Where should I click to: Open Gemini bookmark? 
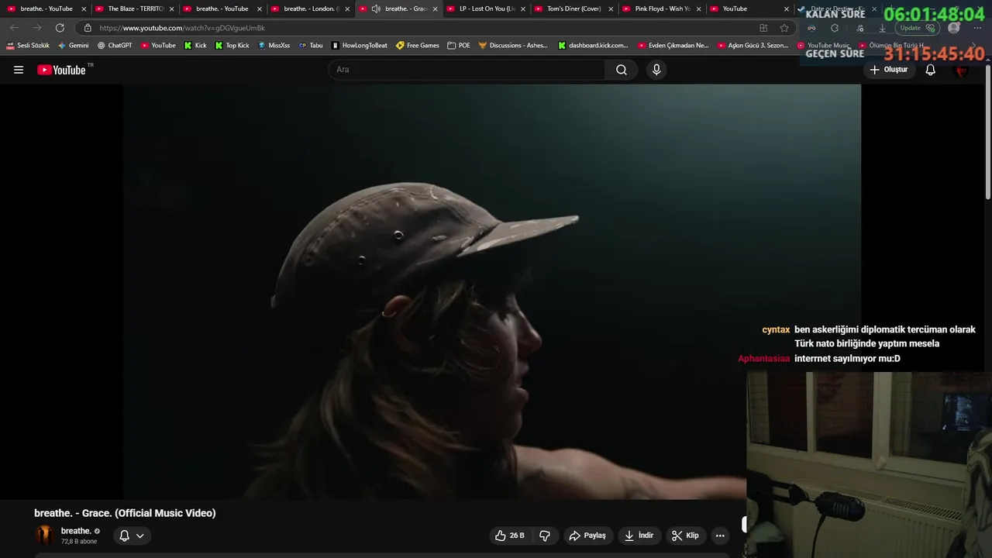tap(74, 46)
